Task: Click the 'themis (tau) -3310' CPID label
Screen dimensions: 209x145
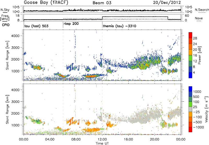Action: coord(120,26)
